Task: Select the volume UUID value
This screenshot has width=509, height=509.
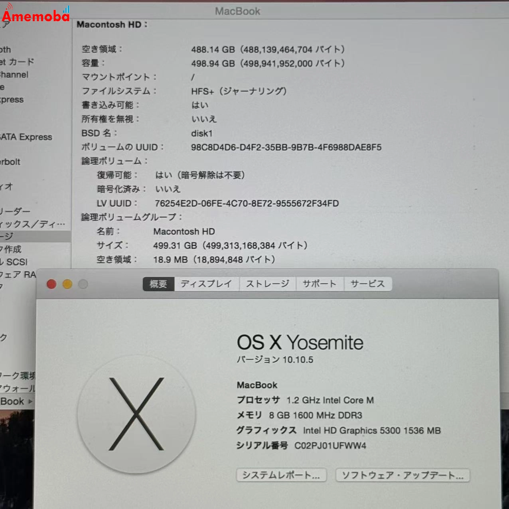Action: [x=287, y=147]
